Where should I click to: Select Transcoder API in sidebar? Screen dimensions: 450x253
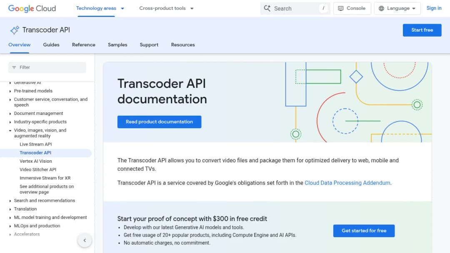pos(35,153)
